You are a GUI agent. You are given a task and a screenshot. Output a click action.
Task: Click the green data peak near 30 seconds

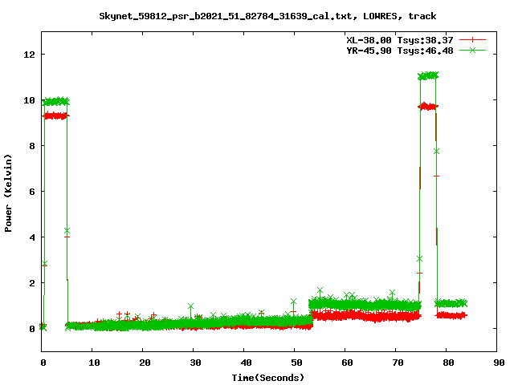(190, 306)
